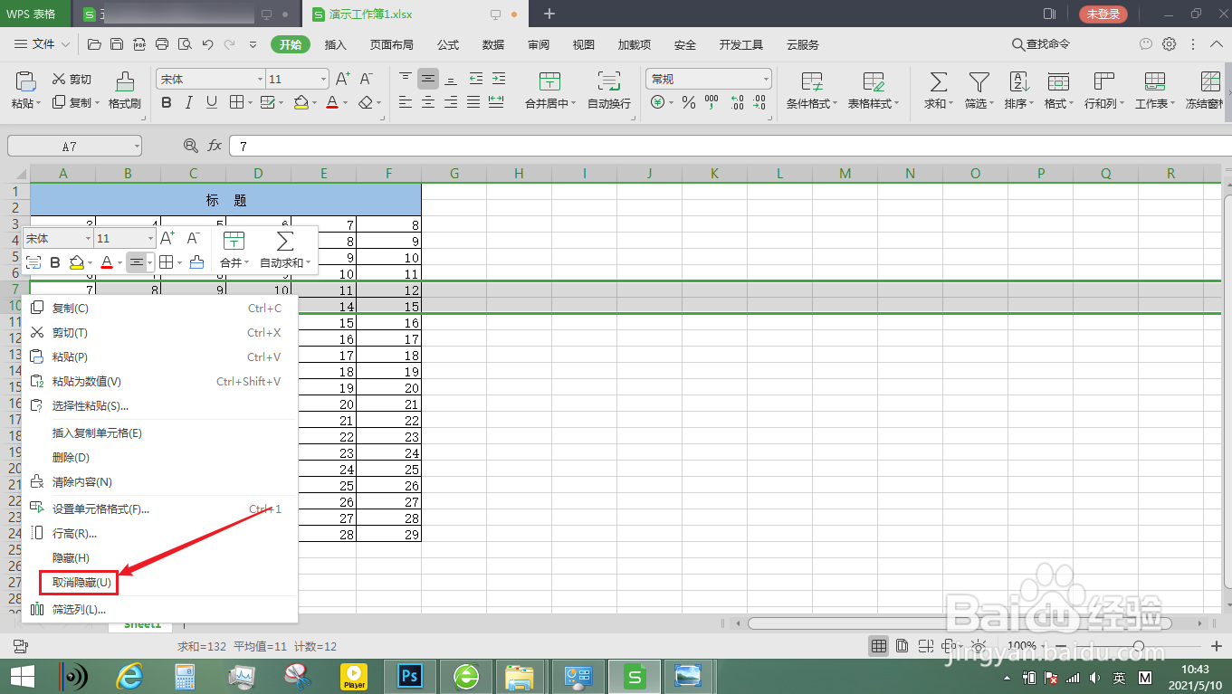Image resolution: width=1232 pixels, height=694 pixels.
Task: Open the Conditional Formatting (条件格式) icon
Action: [812, 81]
